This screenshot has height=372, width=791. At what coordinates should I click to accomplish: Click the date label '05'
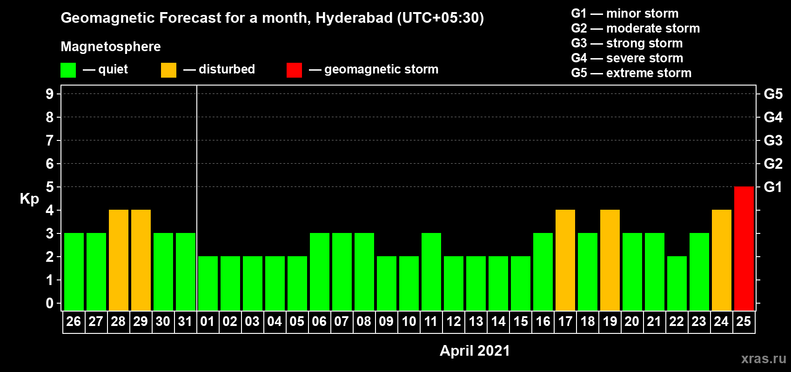(297, 321)
